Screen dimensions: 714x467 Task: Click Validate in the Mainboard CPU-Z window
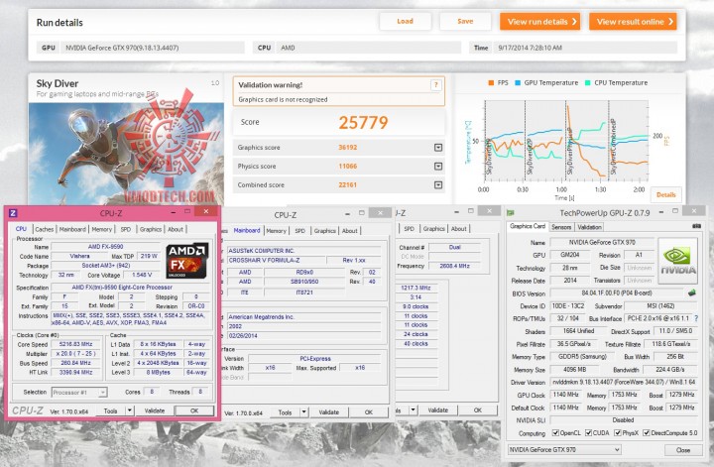click(329, 412)
